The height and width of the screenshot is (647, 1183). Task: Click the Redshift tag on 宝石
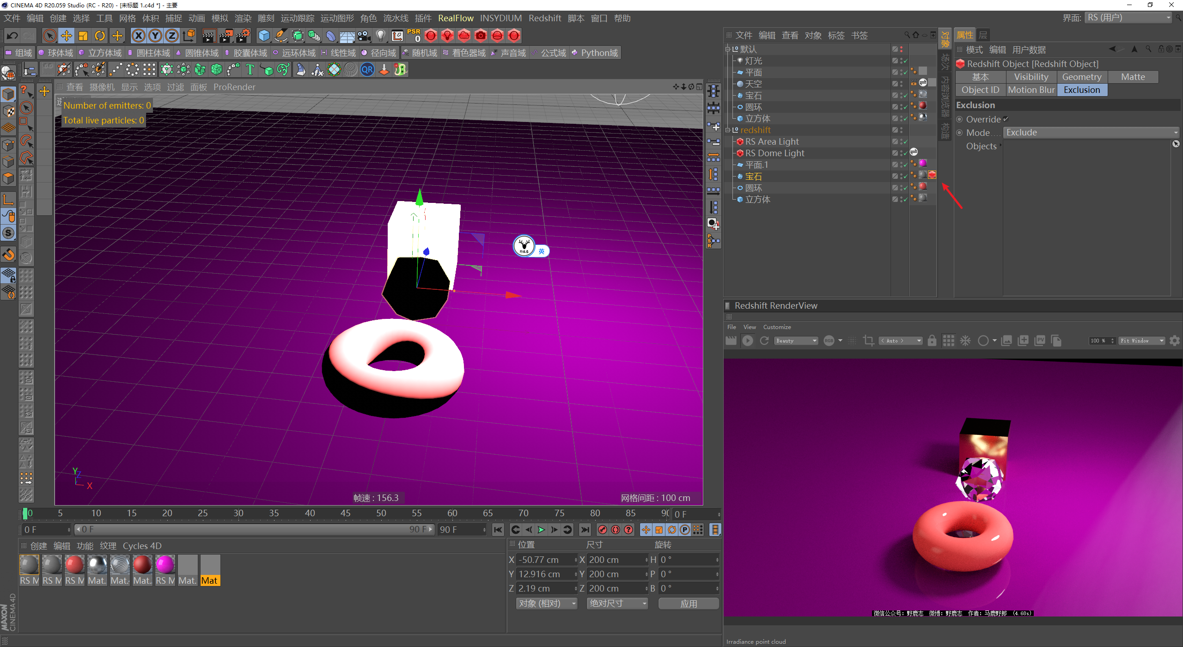[932, 175]
